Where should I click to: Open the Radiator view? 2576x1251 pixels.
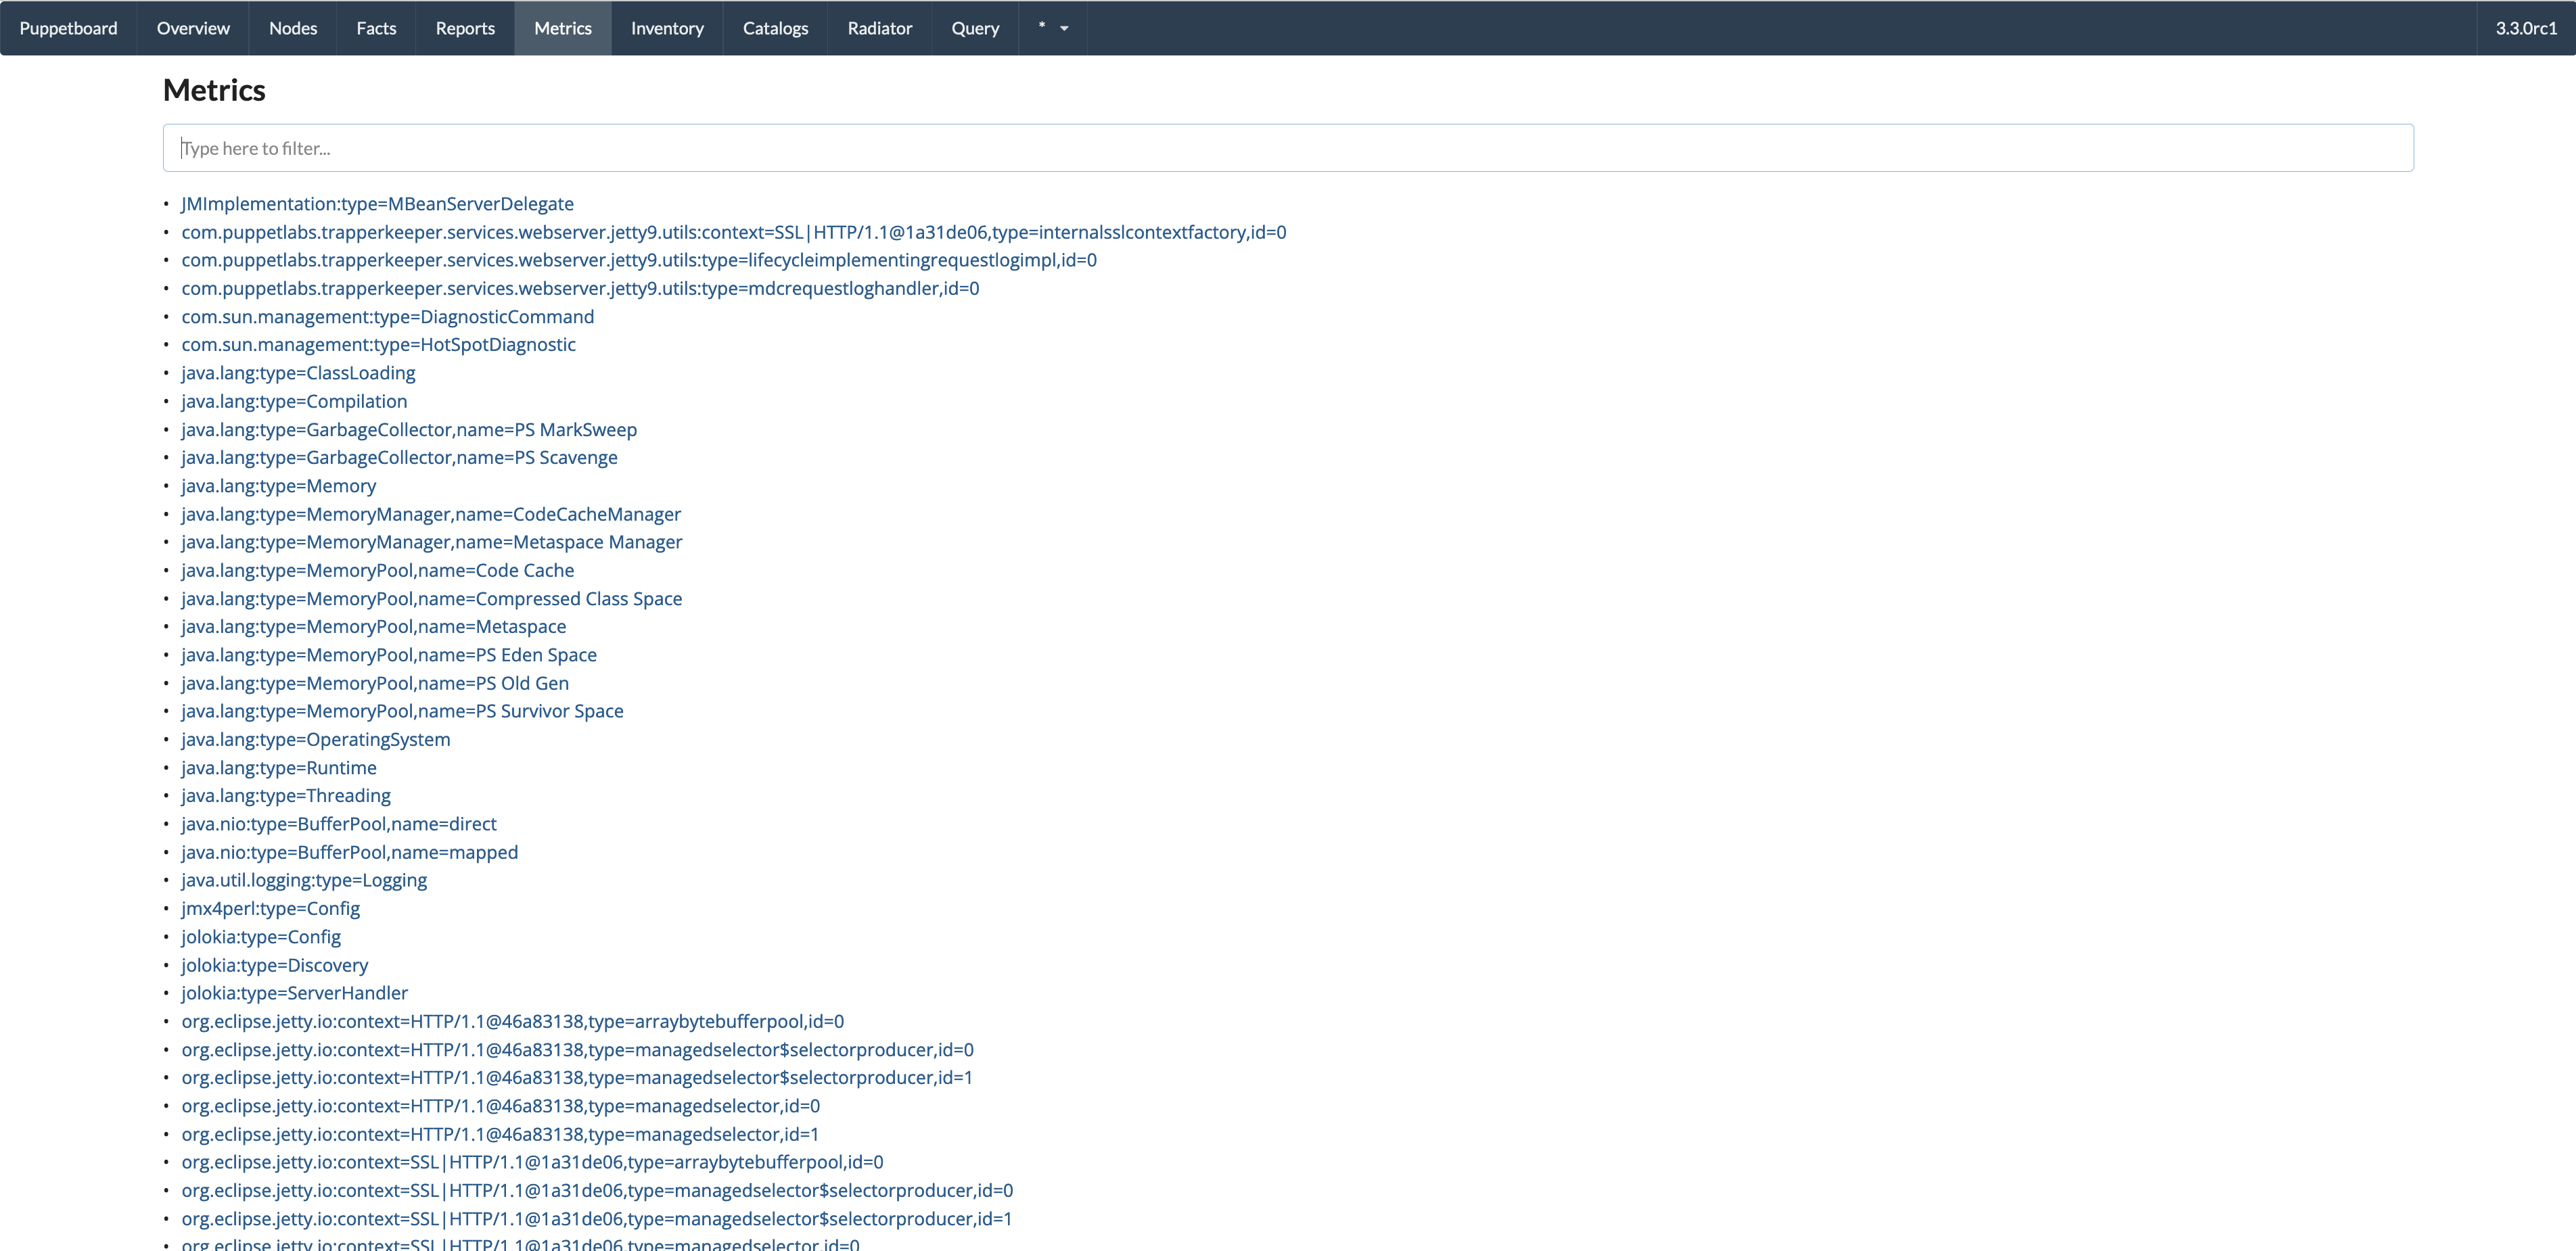(879, 28)
